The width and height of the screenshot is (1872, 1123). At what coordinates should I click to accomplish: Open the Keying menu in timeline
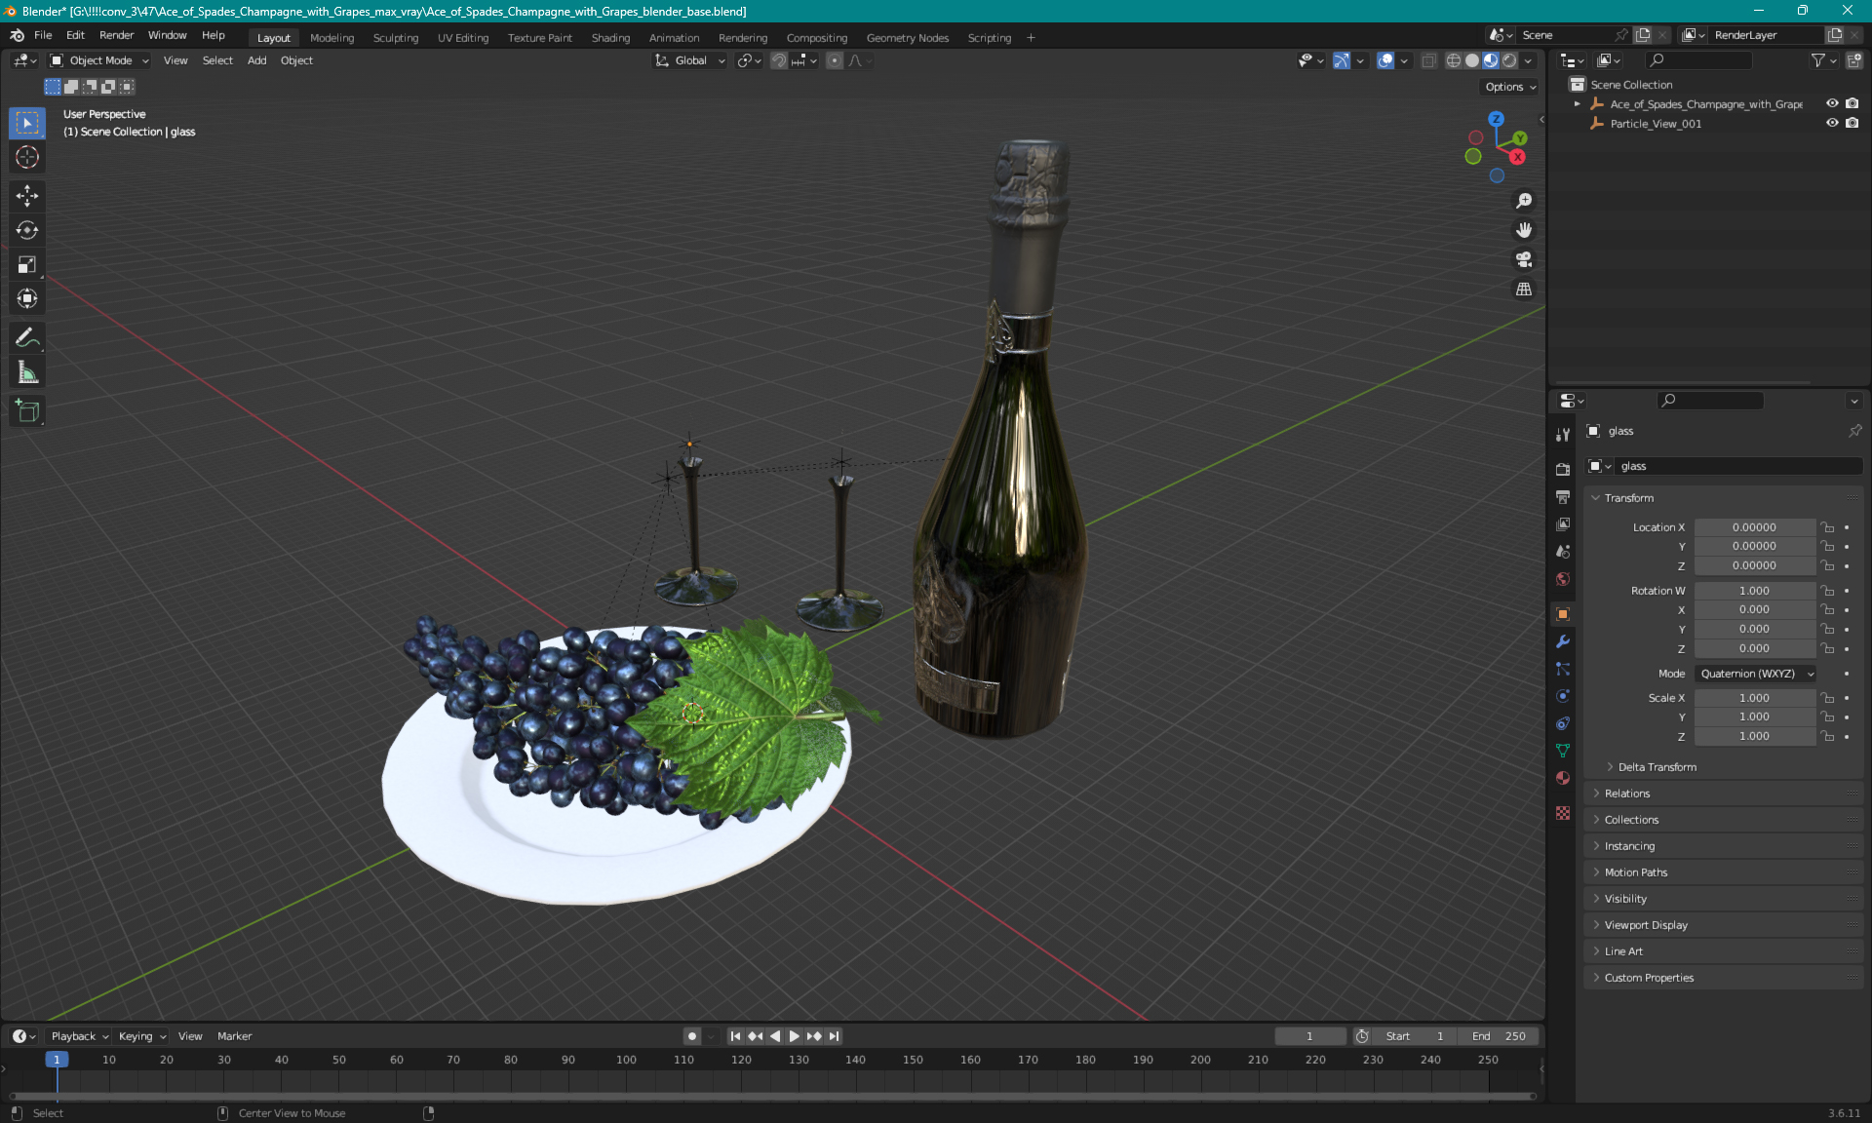point(142,1036)
